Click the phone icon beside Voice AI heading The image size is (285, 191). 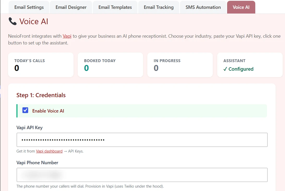(x=13, y=21)
